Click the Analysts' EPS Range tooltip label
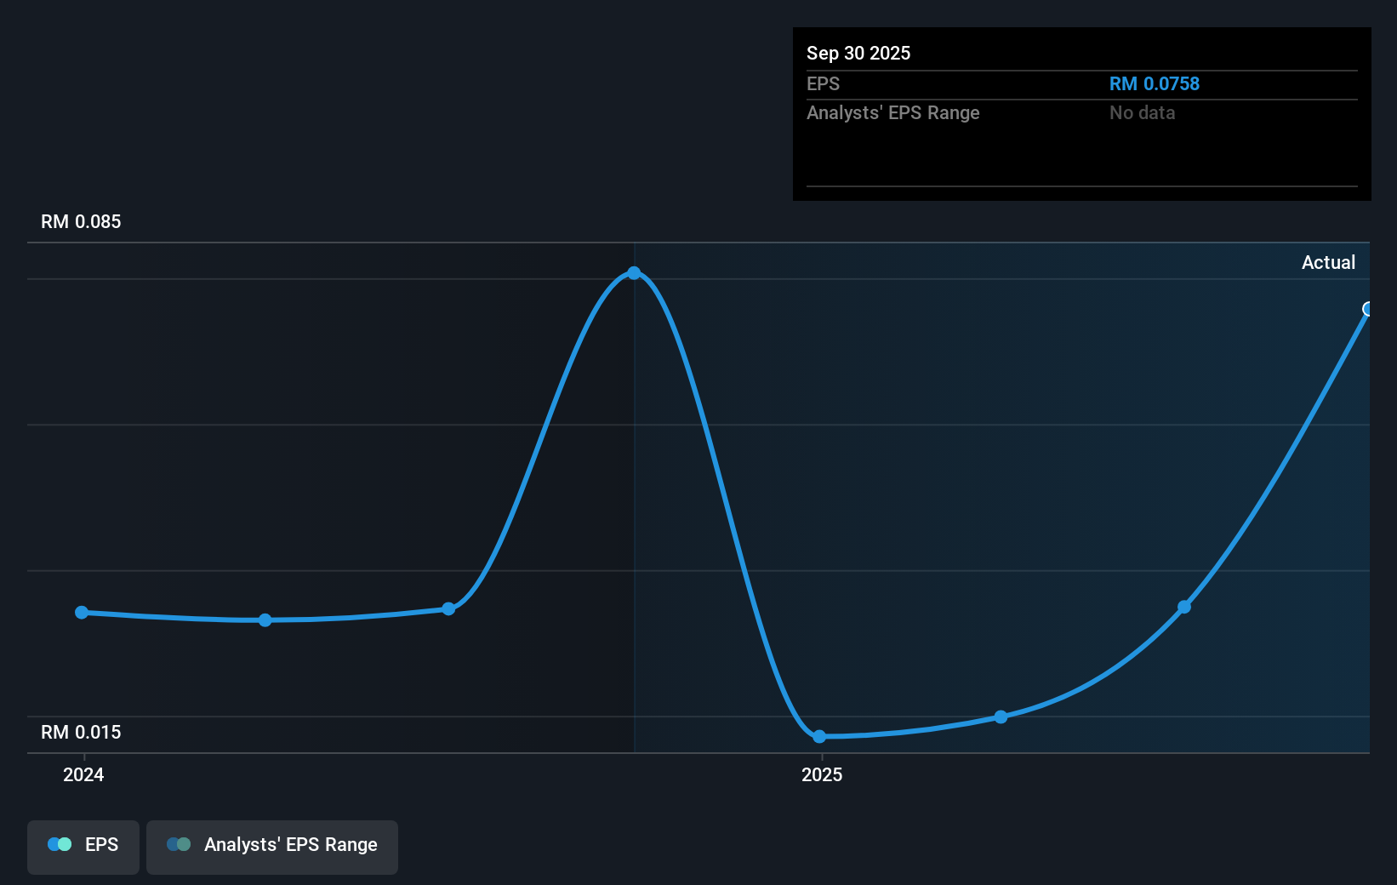Viewport: 1397px width, 885px height. (x=892, y=113)
